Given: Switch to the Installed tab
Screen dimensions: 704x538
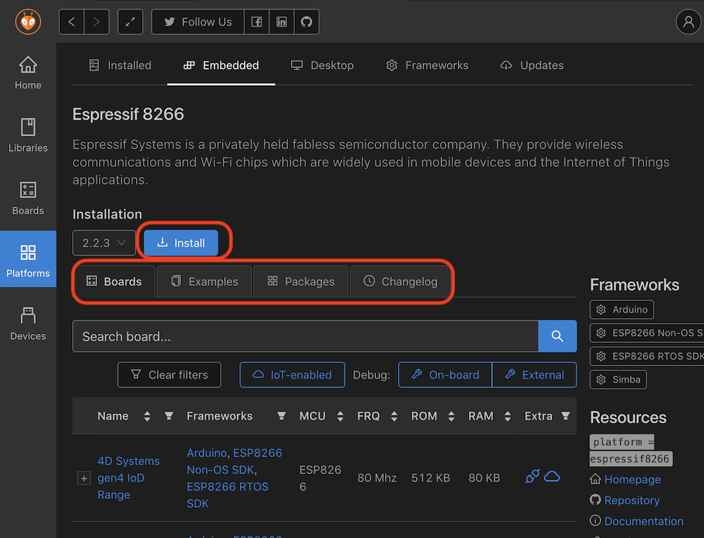Looking at the screenshot, I should 120,65.
